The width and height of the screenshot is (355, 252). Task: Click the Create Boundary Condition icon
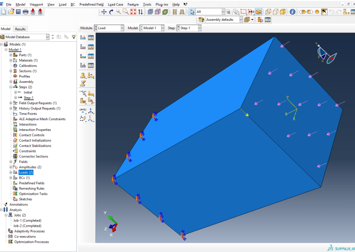pos(83,47)
